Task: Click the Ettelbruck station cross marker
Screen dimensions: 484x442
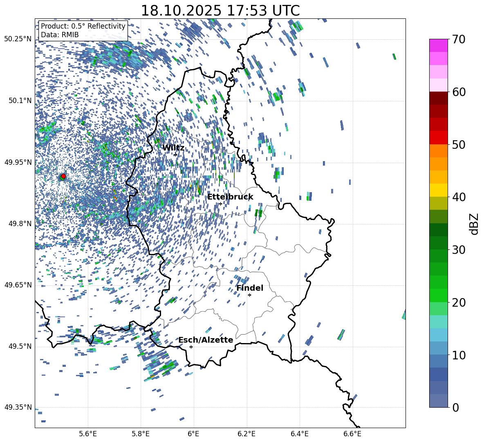Action: [220, 204]
